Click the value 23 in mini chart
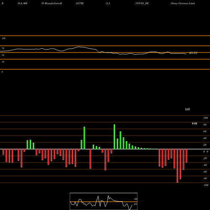Viewport: 210px width, 210px height. [135, 204]
